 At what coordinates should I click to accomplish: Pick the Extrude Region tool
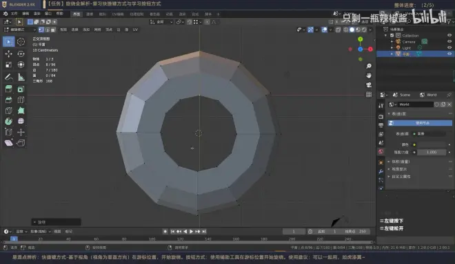tap(9, 89)
